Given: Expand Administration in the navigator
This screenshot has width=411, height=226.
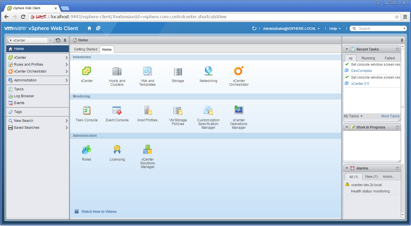Looking at the screenshot, I should pyautogui.click(x=67, y=80).
